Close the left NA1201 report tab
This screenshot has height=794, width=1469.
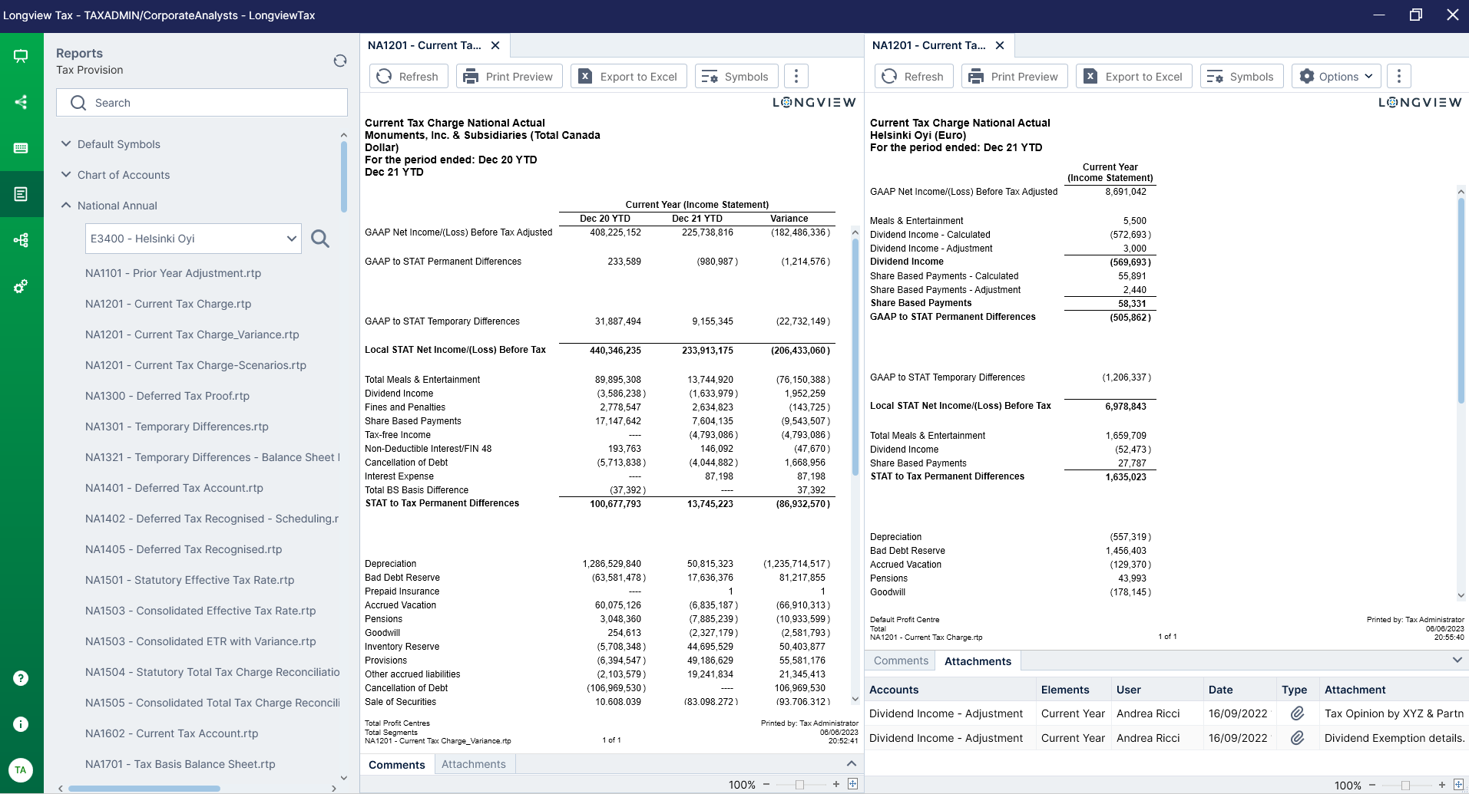pos(495,45)
